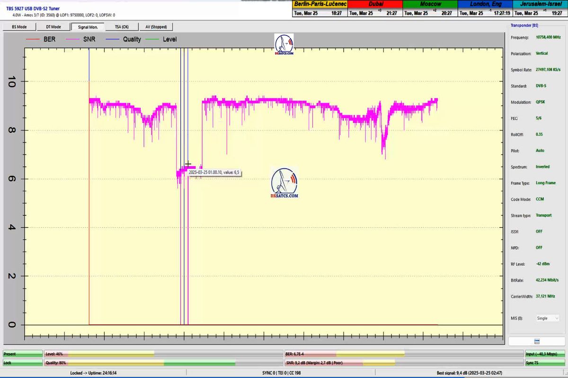Click the green Lock status indicator
The image size is (568, 378).
click(x=22, y=363)
